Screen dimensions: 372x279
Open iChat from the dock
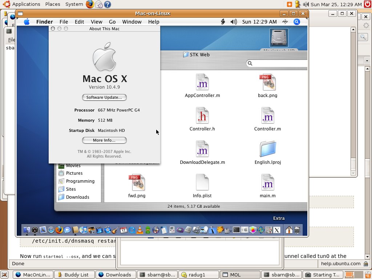(67, 230)
